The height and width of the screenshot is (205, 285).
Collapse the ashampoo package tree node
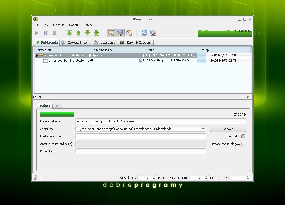pos(37,55)
